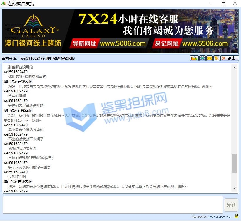241x222 pixels.
Task: Click inside the message input box
Action: pyautogui.click(x=113, y=205)
